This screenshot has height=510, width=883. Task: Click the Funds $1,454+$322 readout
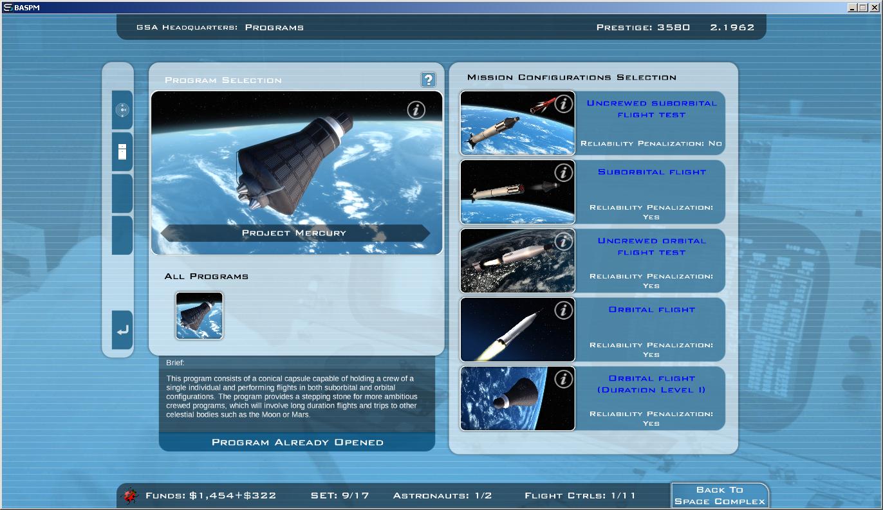[x=211, y=496]
